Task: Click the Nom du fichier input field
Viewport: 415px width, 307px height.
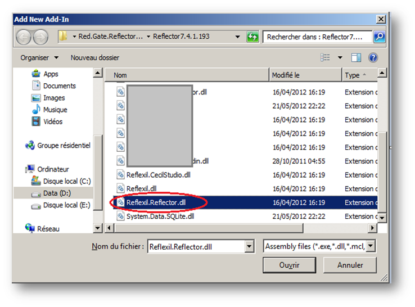Action: click(x=195, y=246)
